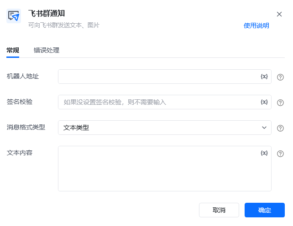The height and width of the screenshot is (226, 293).
Task: Focus the 文本内容 text area
Action: click(x=165, y=169)
